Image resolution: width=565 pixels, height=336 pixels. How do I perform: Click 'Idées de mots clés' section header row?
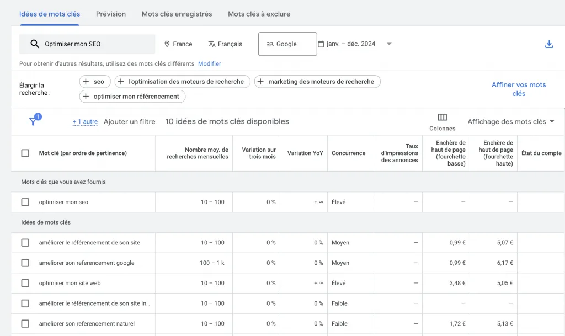pos(288,222)
